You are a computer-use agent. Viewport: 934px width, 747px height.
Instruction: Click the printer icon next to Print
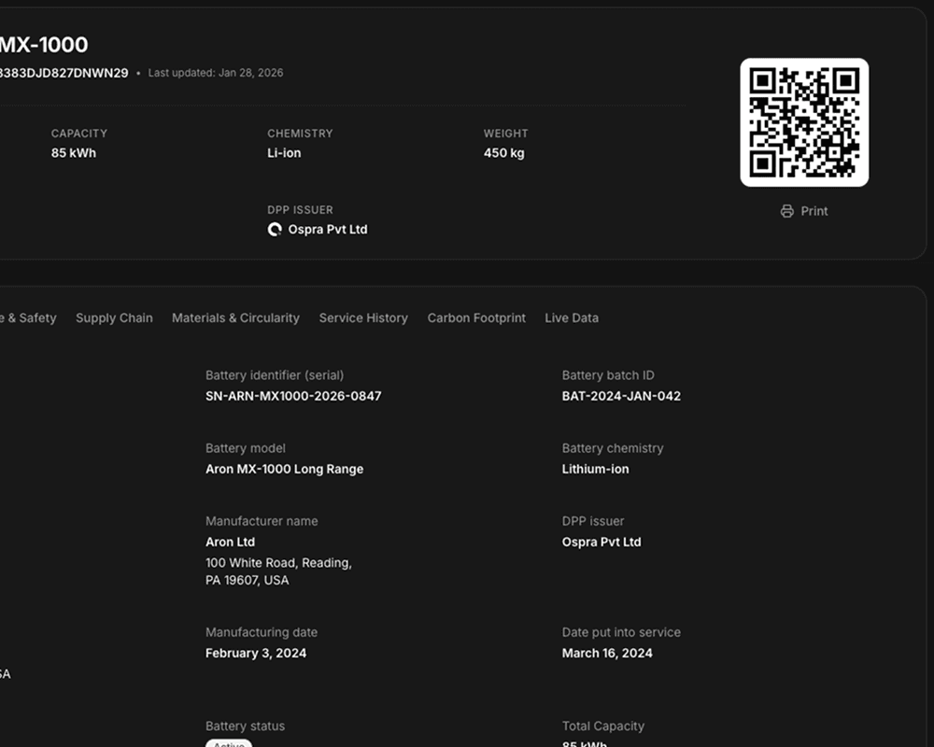point(785,211)
